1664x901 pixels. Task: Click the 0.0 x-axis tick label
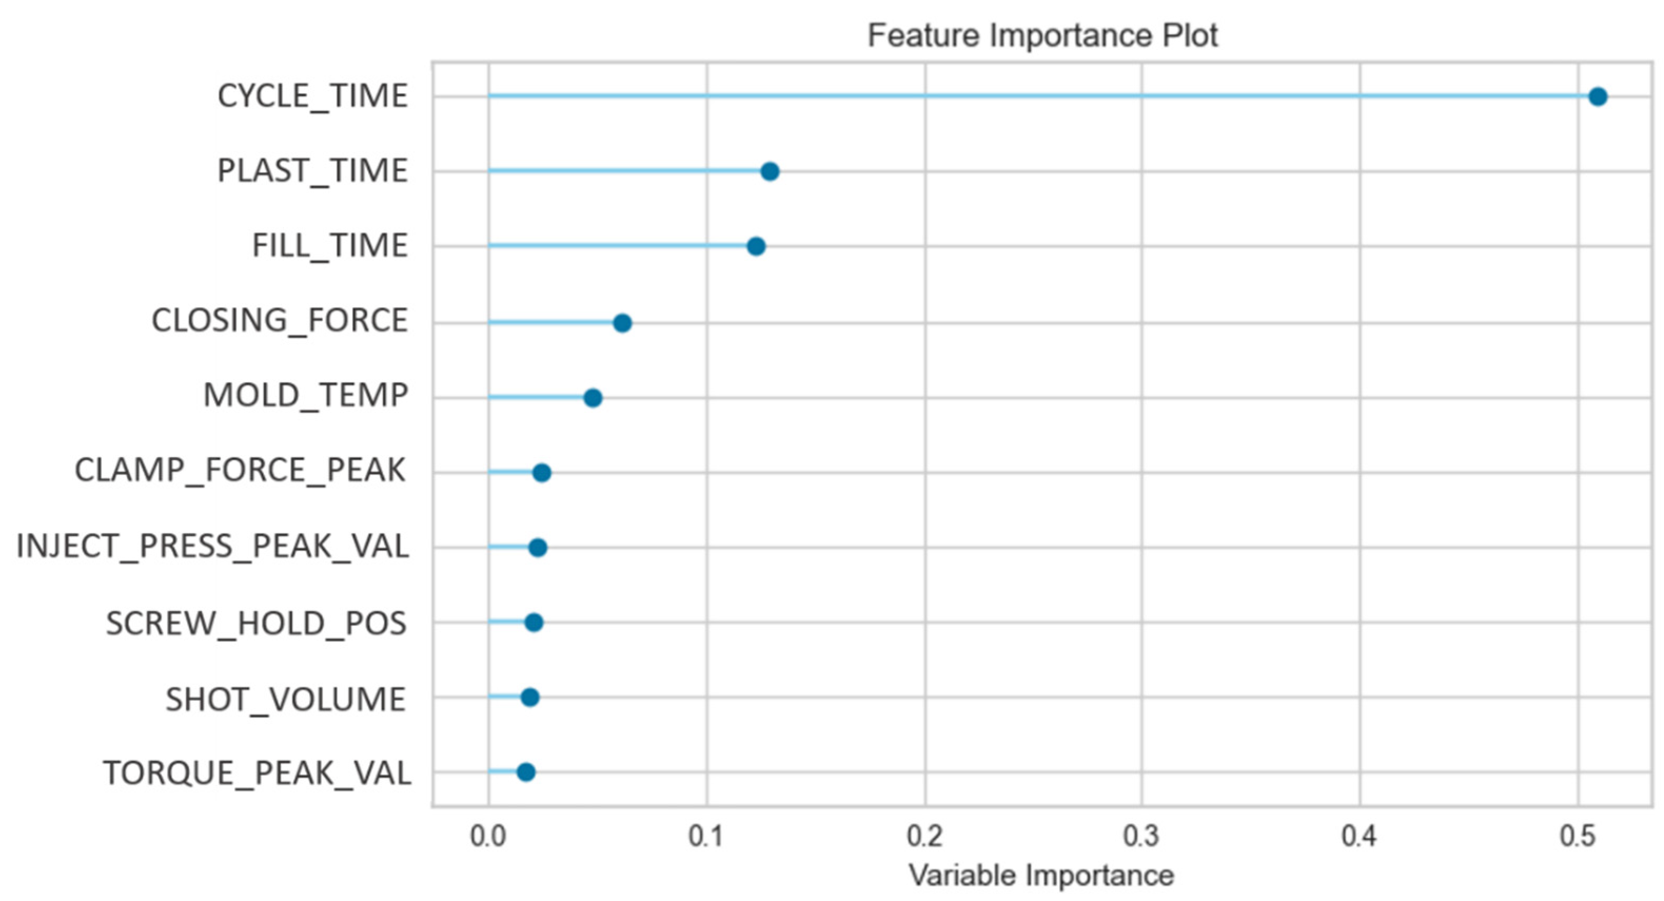pos(488,837)
